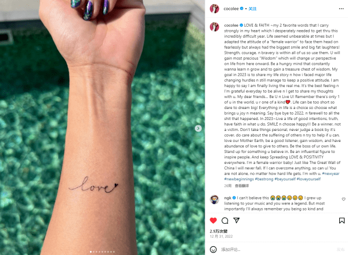Screen dimensions: 348x255
Task: Open the emoji picker smiley icon
Action: pyautogui.click(x=213, y=249)
